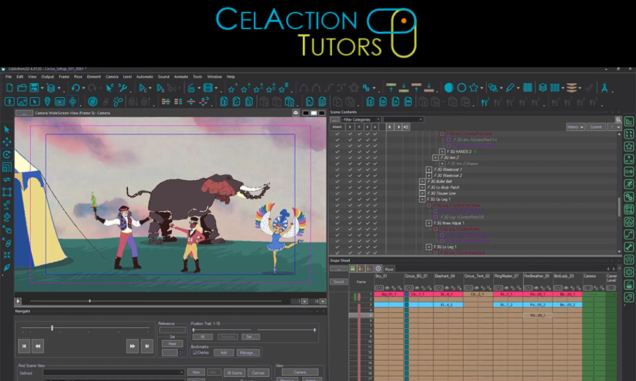Click the wrench tool icon

[x=122, y=88]
